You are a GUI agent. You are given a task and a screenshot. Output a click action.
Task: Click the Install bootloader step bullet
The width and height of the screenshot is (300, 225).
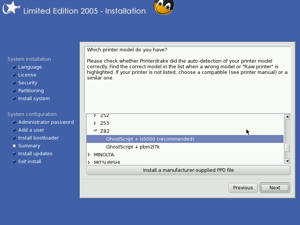pyautogui.click(x=14, y=138)
